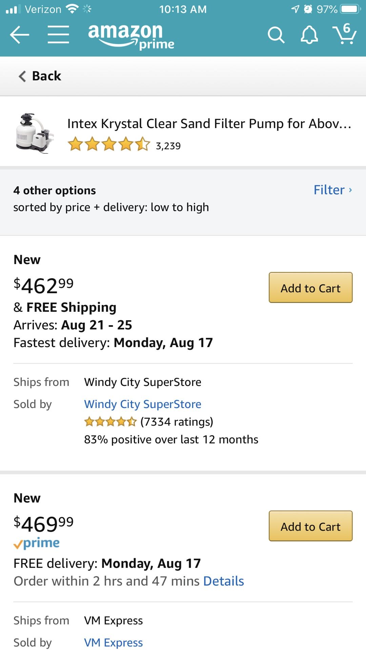Image resolution: width=366 pixels, height=650 pixels.
Task: Add $462.99 offer to cart
Action: pos(310,288)
